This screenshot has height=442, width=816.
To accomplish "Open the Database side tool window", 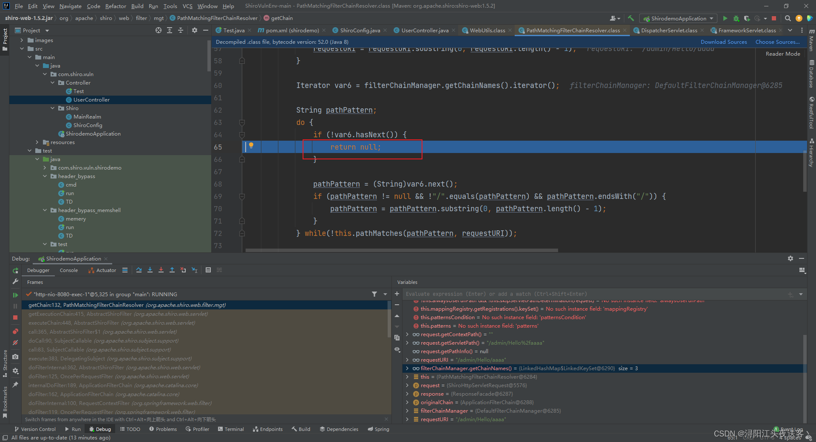I will coord(811,74).
